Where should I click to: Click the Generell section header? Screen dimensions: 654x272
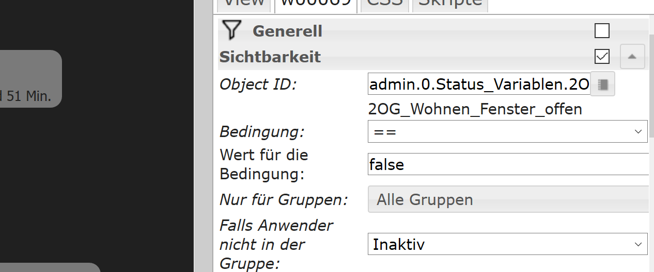tap(287, 31)
